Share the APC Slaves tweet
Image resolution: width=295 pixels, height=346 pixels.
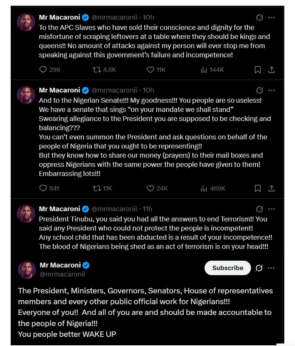271,70
